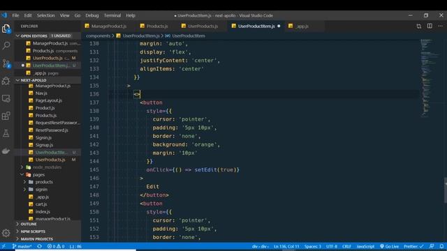Image resolution: width=447 pixels, height=251 pixels.
Task: Open the Test beaker icon
Action: (x=6, y=133)
